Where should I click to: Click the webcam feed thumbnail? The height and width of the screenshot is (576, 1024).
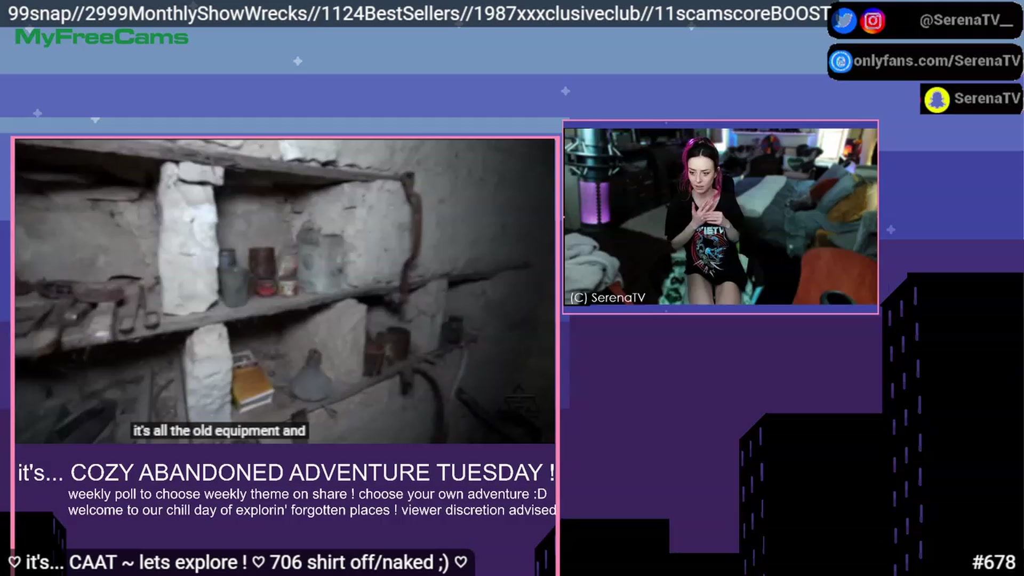coord(721,217)
